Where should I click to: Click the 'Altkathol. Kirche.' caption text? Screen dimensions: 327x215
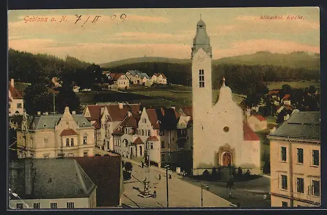pos(282,17)
